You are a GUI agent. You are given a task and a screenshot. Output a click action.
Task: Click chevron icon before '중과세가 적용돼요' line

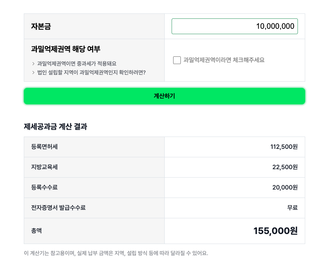point(33,64)
